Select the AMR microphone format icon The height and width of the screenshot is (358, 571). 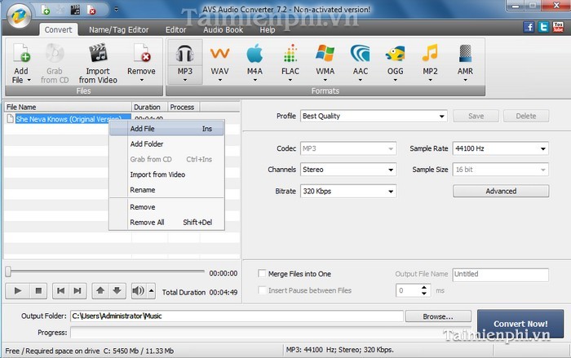(x=466, y=53)
